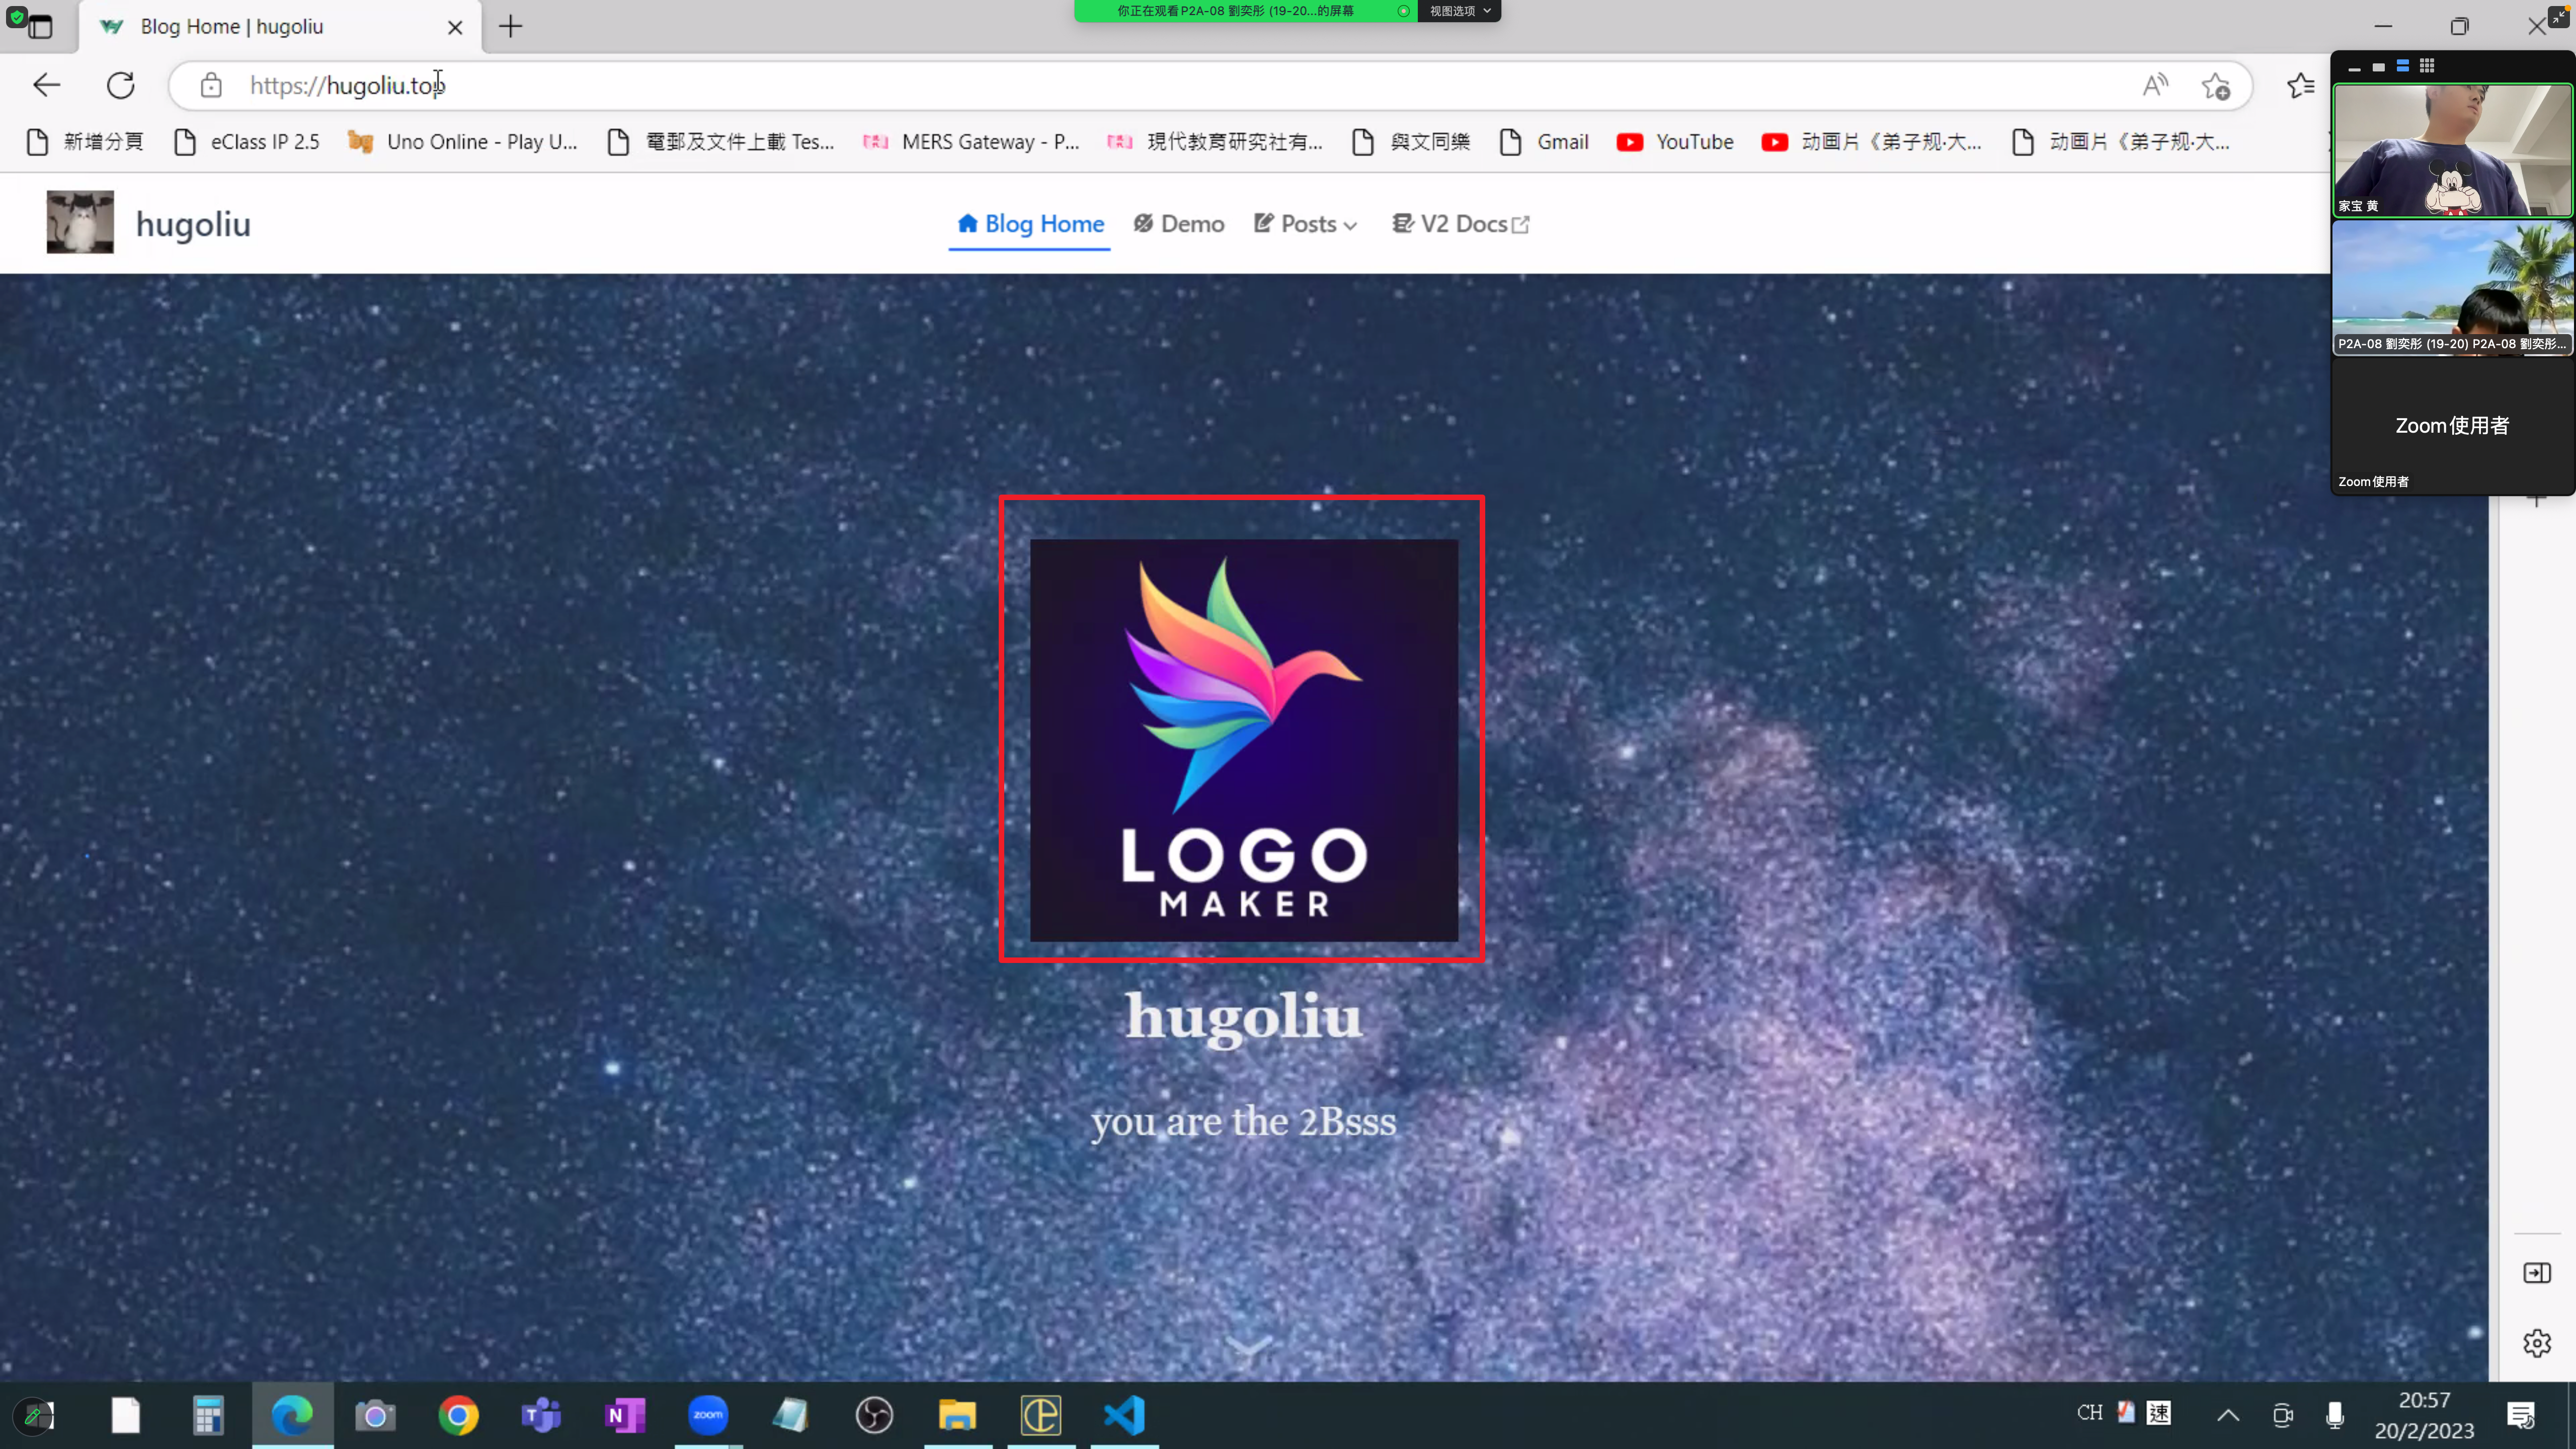The image size is (2576, 1449).
Task: Select the Blog Home nav item
Action: pos(1030,224)
